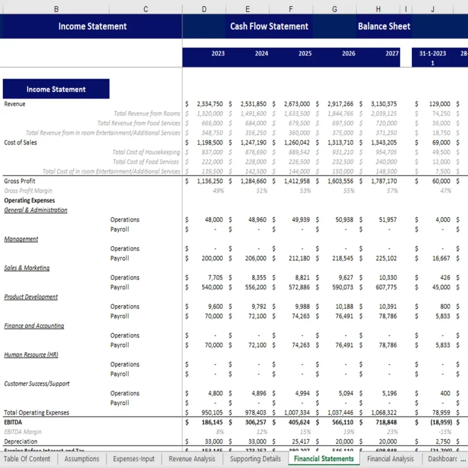Open the Human Resource (HR) link
This screenshot has width=468, height=468.
coord(31,355)
